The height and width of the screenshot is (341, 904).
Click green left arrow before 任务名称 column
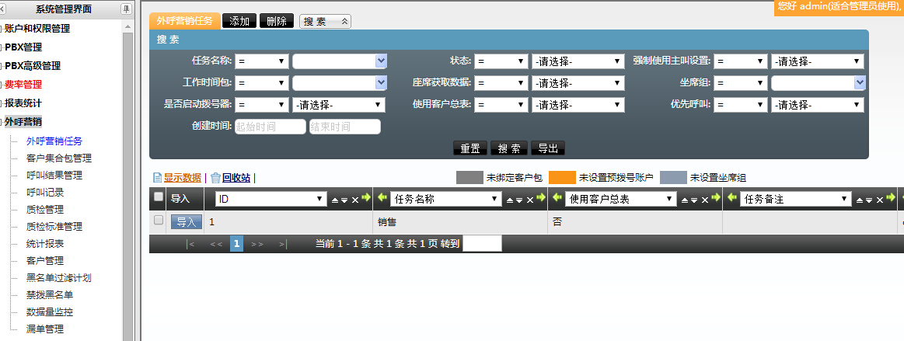point(382,199)
